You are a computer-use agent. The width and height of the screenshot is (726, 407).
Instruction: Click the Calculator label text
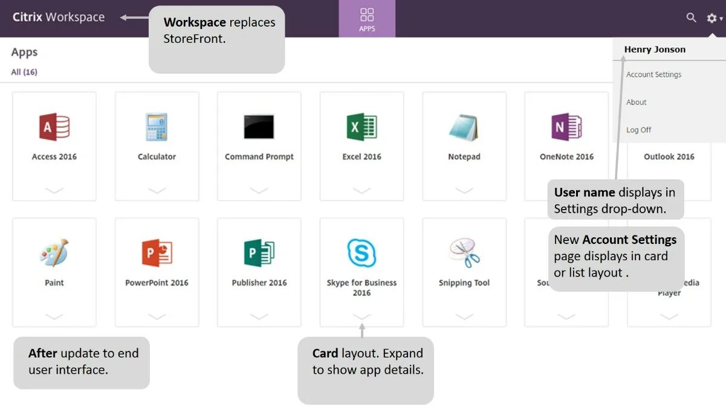tap(157, 156)
